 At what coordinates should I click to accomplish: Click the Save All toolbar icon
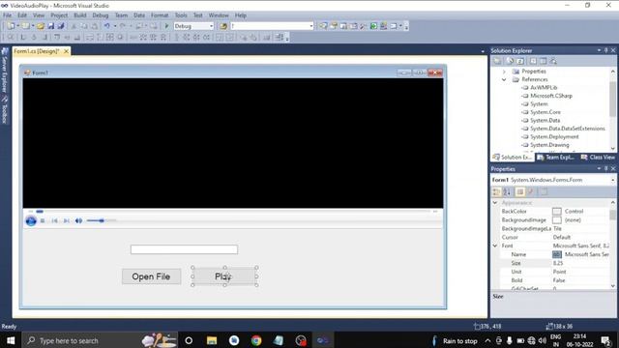point(61,26)
